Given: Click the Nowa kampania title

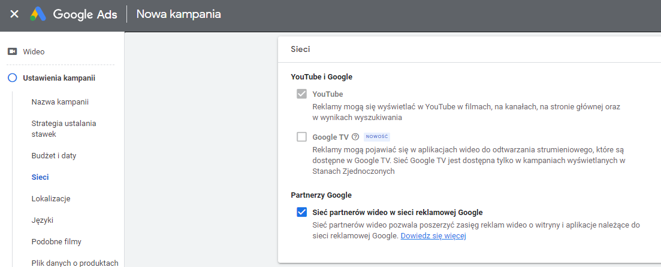Looking at the screenshot, I should click(x=179, y=14).
